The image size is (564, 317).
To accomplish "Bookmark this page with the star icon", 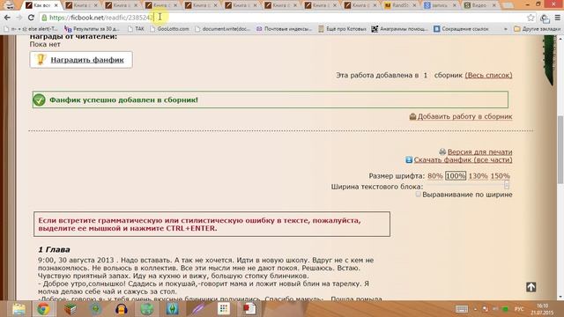I will (531, 18).
